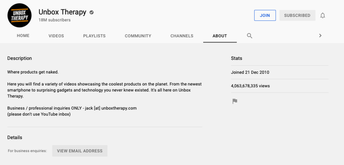Click VIEW EMAIL ADDRESS button

coord(80,151)
